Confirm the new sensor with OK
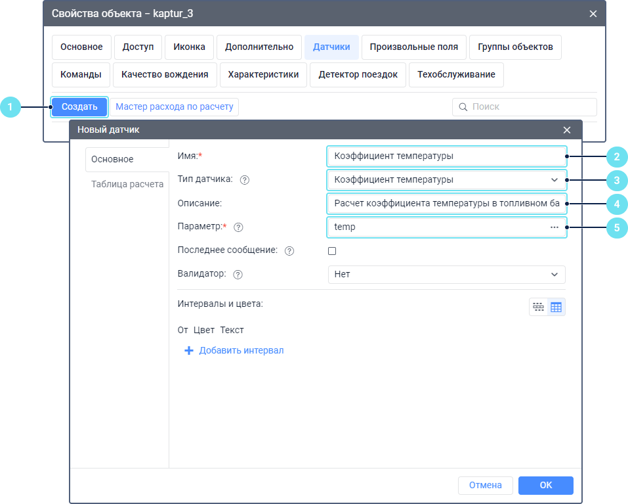Image resolution: width=628 pixels, height=504 pixels. click(545, 486)
